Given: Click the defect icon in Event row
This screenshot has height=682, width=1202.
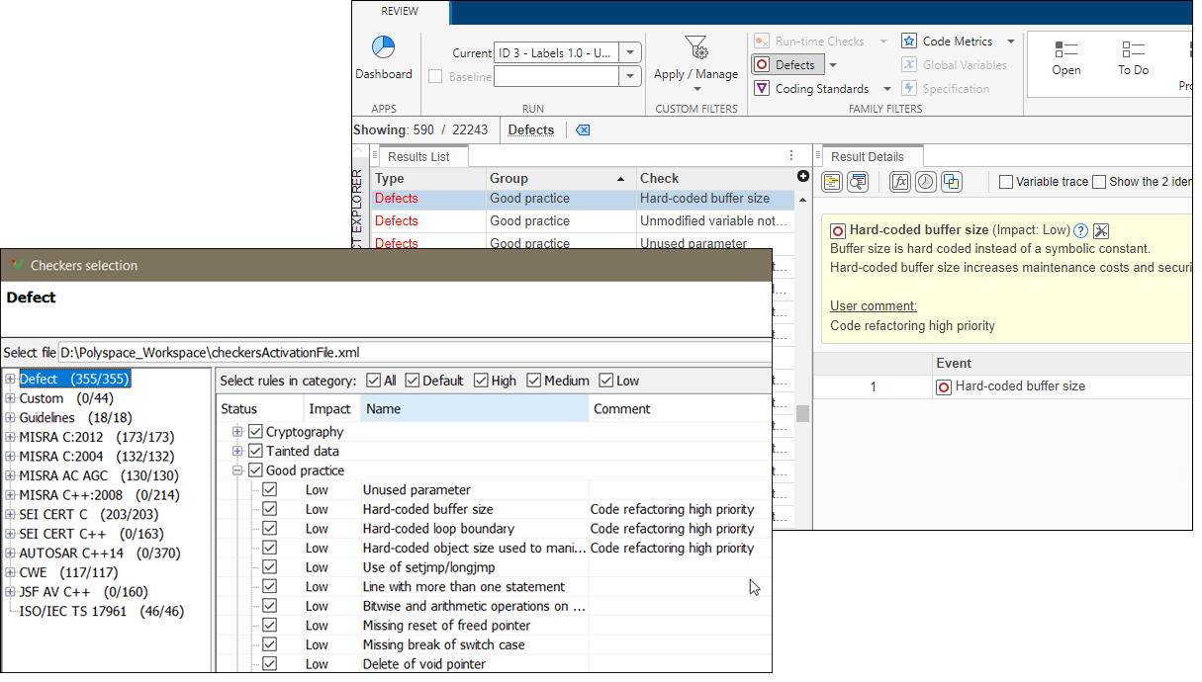Looking at the screenshot, I should 944,386.
